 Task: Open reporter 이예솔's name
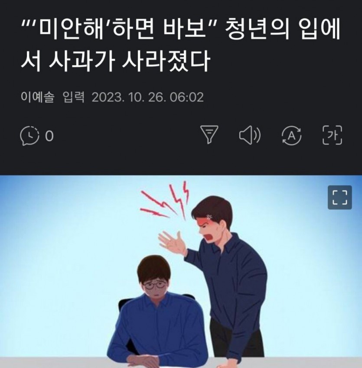(38, 97)
